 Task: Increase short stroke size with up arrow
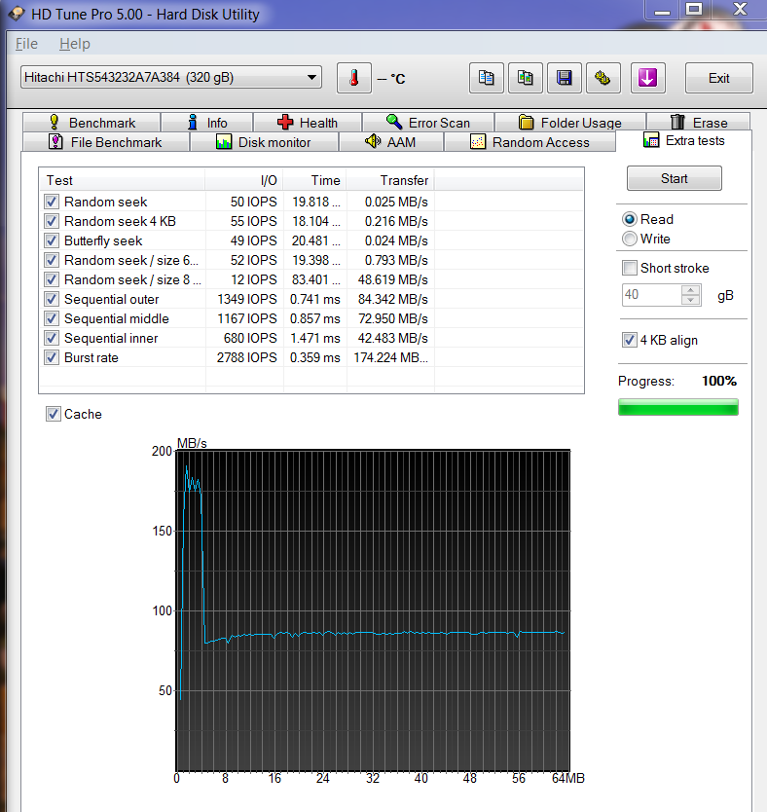coord(690,290)
